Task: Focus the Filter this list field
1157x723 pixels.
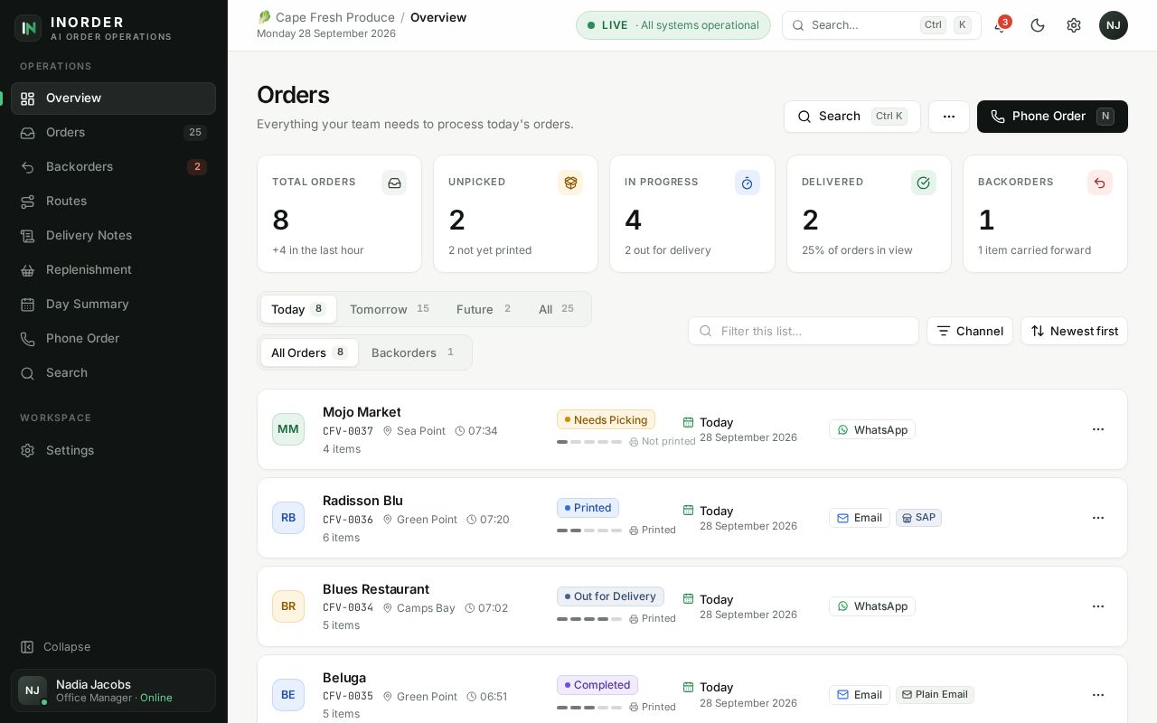Action: [804, 331]
